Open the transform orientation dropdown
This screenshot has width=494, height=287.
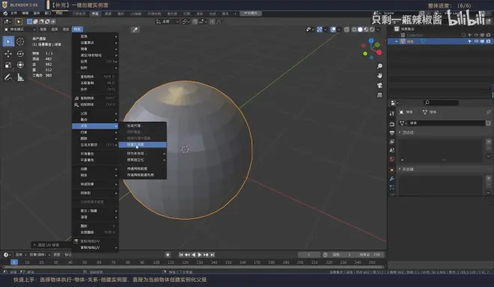tap(168, 22)
